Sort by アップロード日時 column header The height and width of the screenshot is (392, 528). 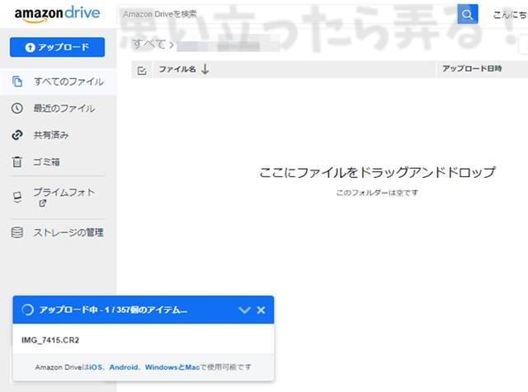(x=472, y=68)
